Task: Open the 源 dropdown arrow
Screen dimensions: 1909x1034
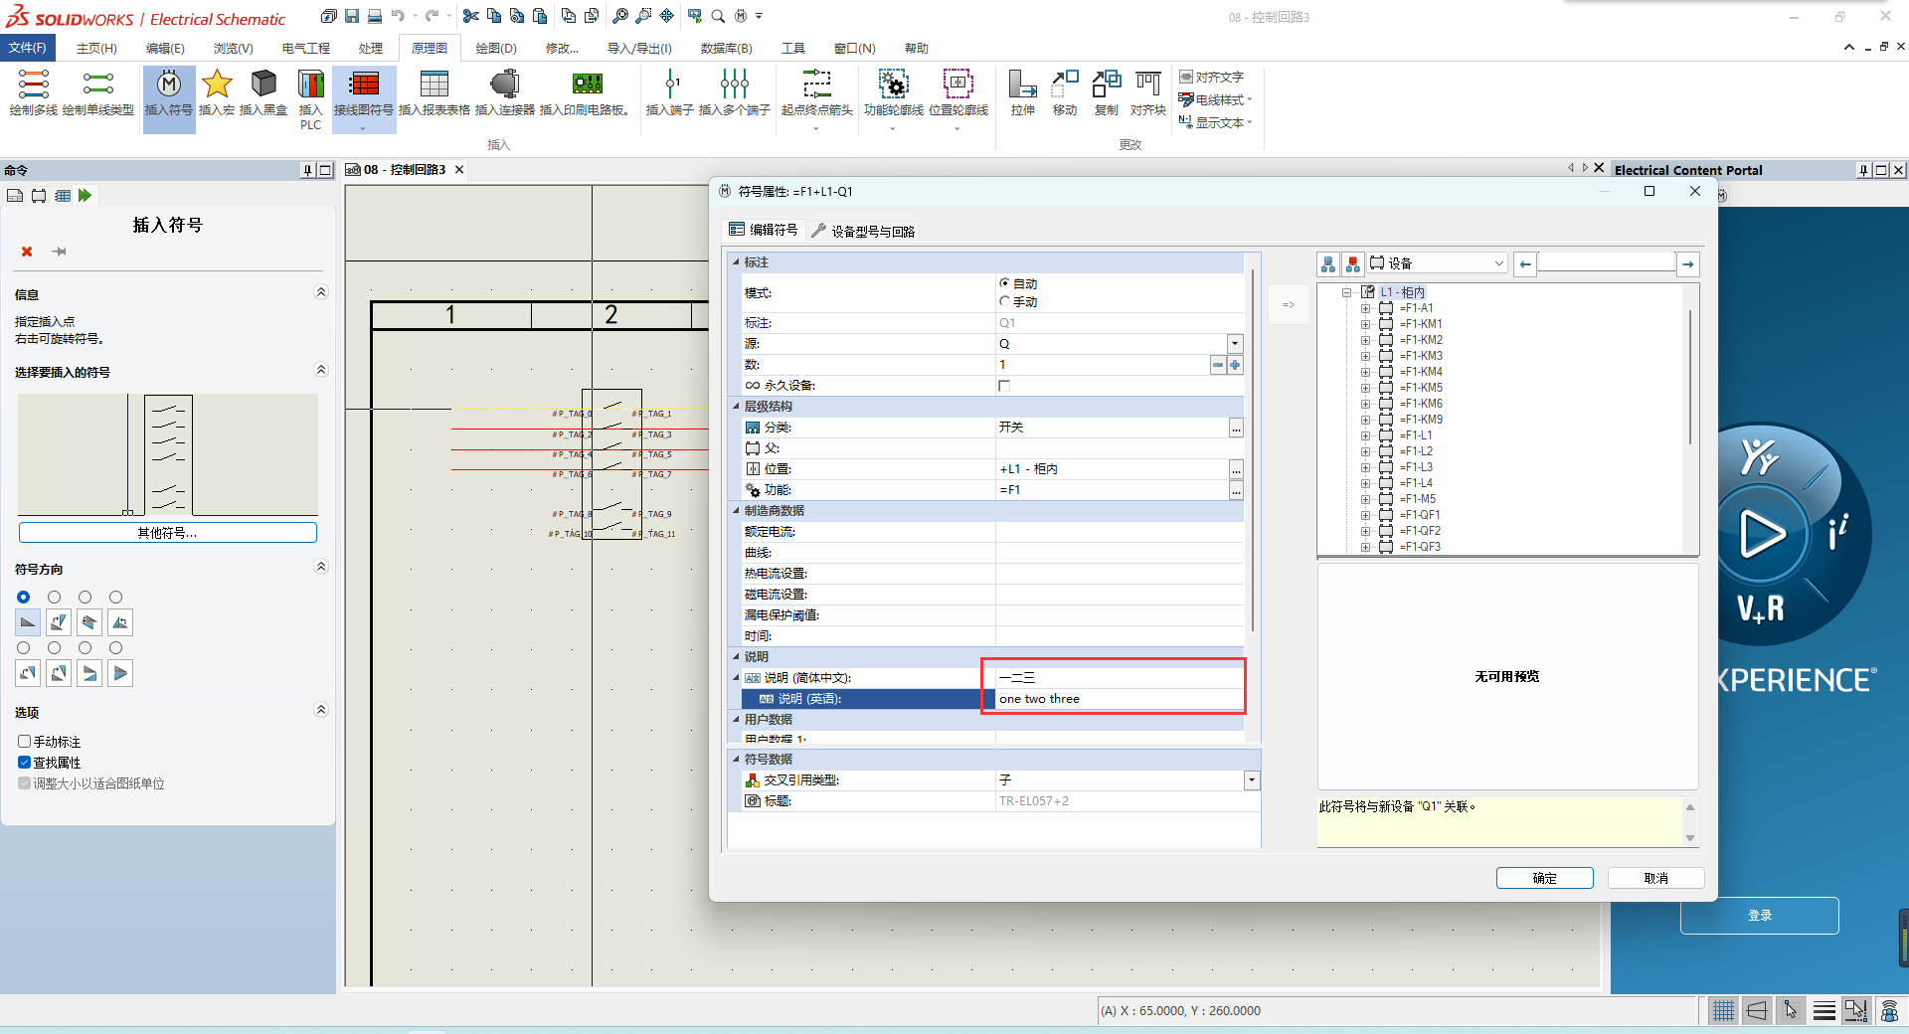Action: (x=1235, y=344)
